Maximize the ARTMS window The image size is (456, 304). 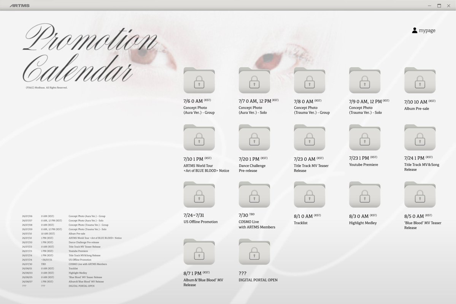tap(439, 6)
